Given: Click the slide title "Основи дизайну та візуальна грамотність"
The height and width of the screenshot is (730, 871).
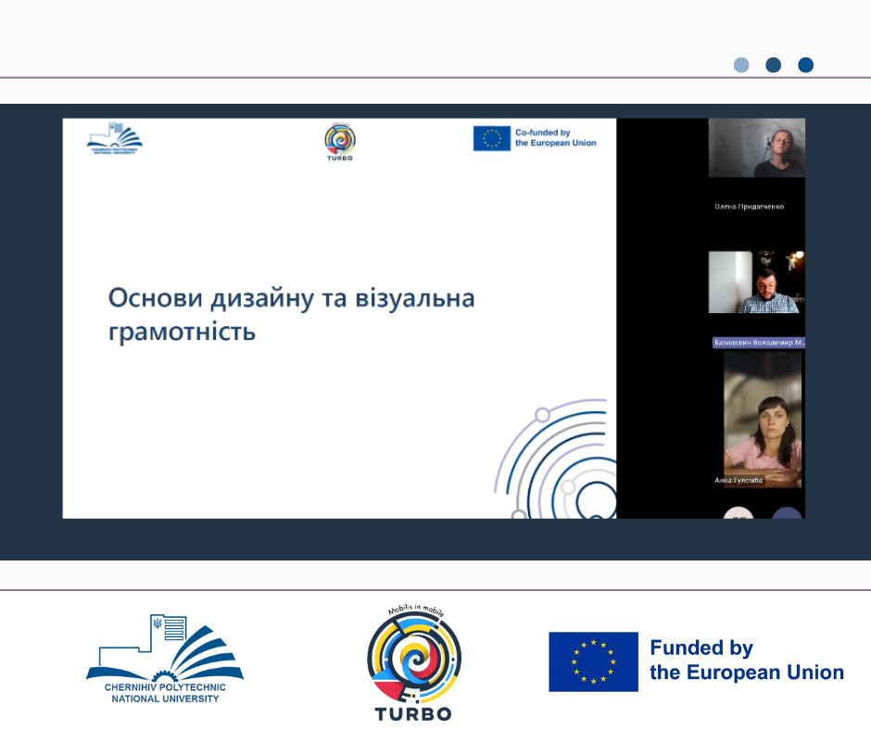Looking at the screenshot, I should click(x=291, y=314).
